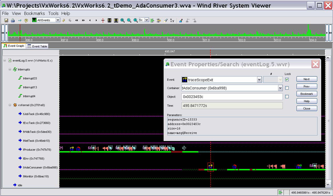Image resolution: width=333 pixels, height=196 pixels.
Task: Select the idle row in tree
Action: tap(18, 185)
